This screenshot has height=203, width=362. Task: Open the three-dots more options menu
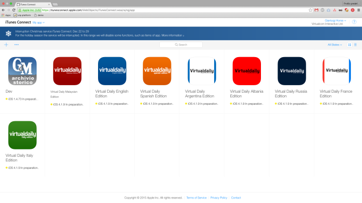17,45
